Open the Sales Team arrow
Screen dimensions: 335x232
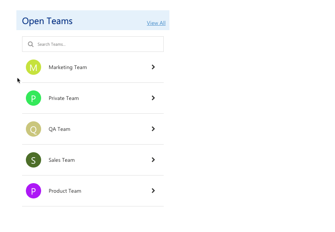(x=153, y=160)
